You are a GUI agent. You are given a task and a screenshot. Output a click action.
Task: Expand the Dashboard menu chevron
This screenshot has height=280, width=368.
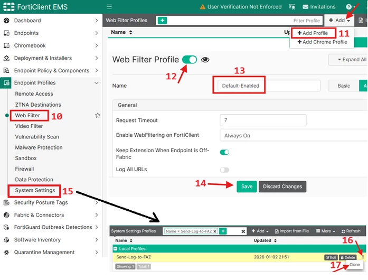97,21
